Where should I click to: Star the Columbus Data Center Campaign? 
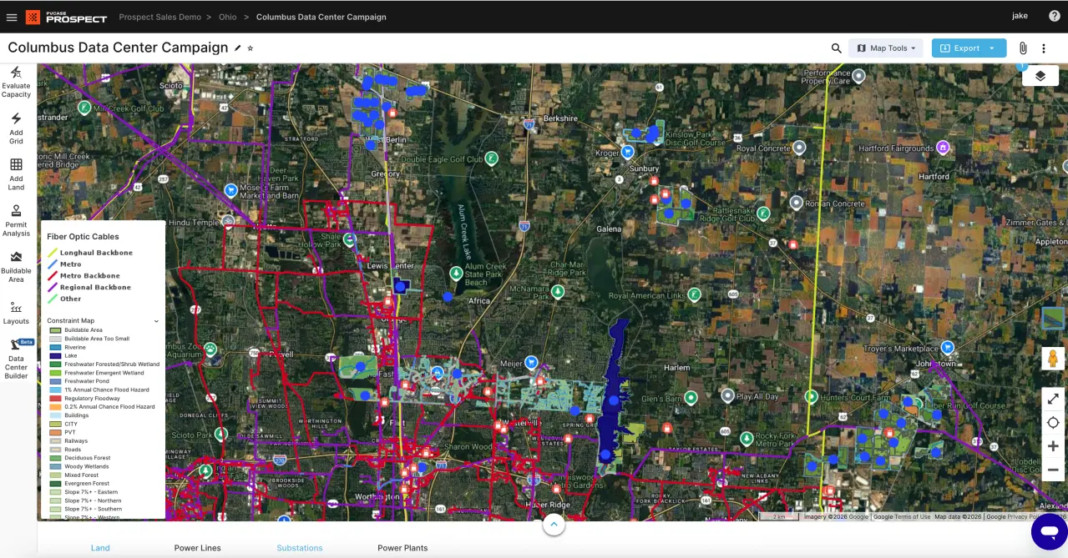(251, 48)
